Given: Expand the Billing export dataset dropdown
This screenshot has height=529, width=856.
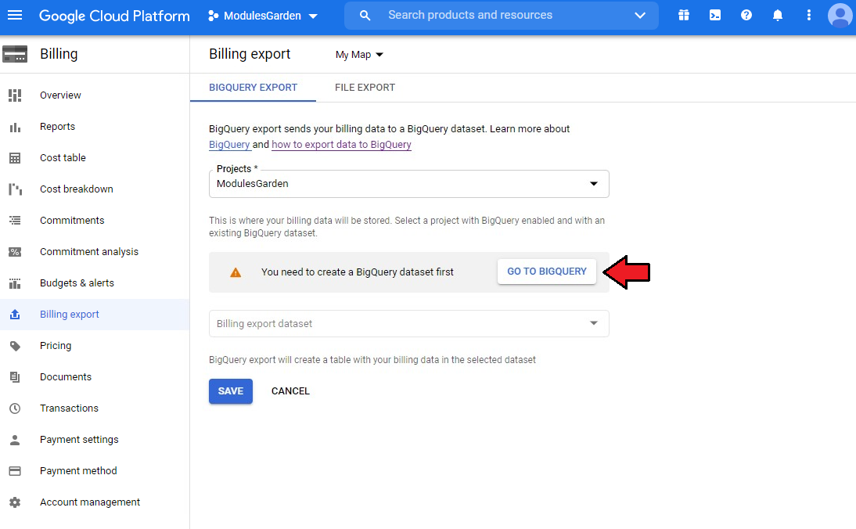Looking at the screenshot, I should tap(409, 323).
